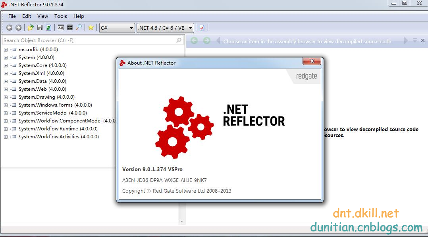Go forward using the toolbar forward arrow

click(18, 28)
